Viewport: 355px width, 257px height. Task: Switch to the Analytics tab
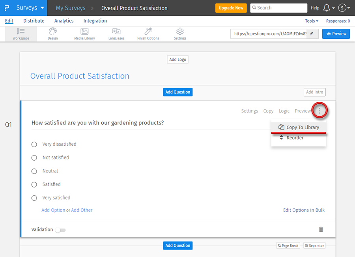click(64, 21)
